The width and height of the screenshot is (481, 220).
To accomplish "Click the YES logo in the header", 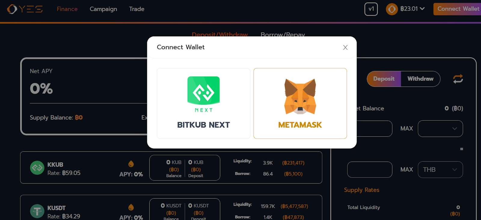I will [25, 9].
